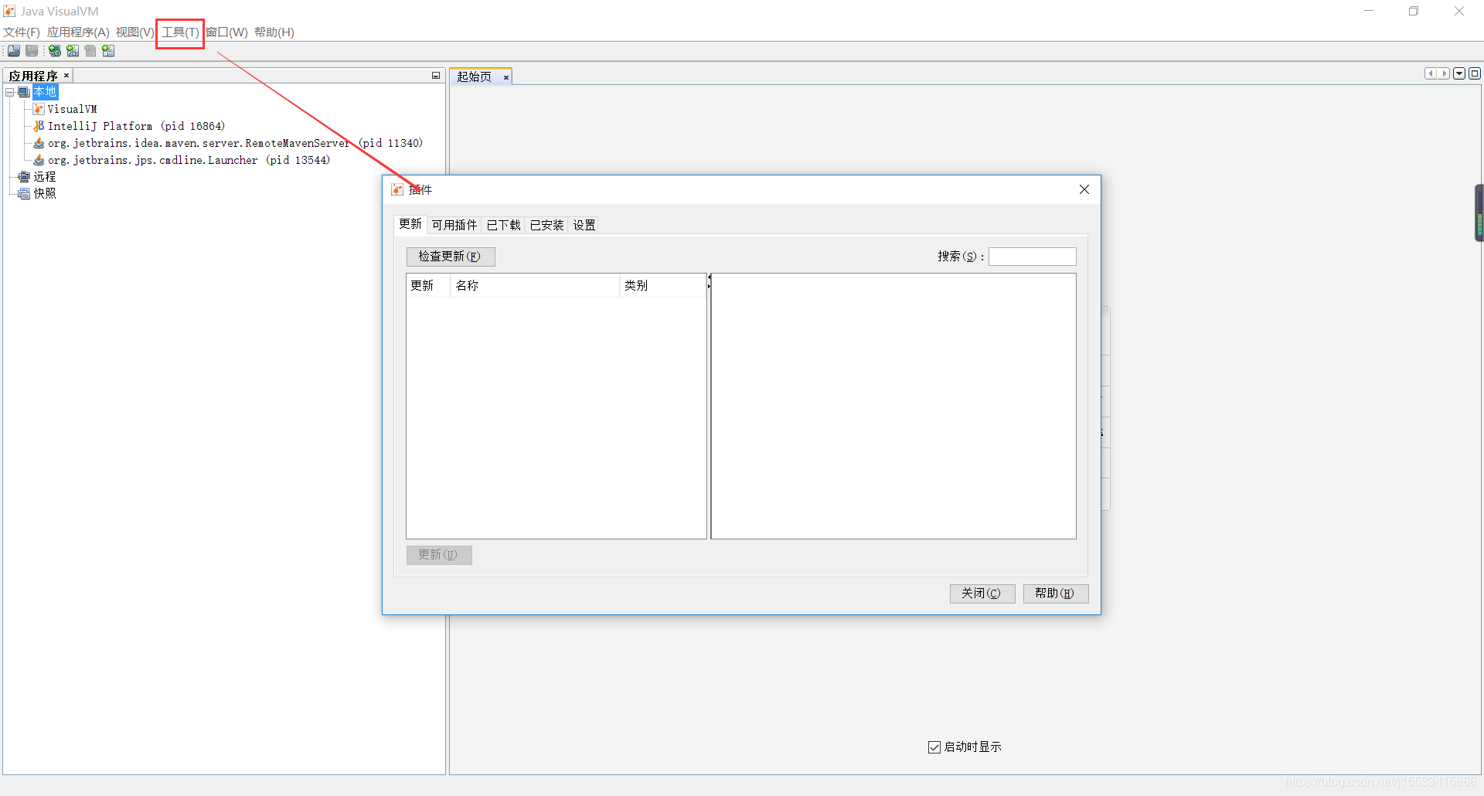Click the Save toolbar icon
Image resolution: width=1484 pixels, height=796 pixels.
tap(32, 51)
